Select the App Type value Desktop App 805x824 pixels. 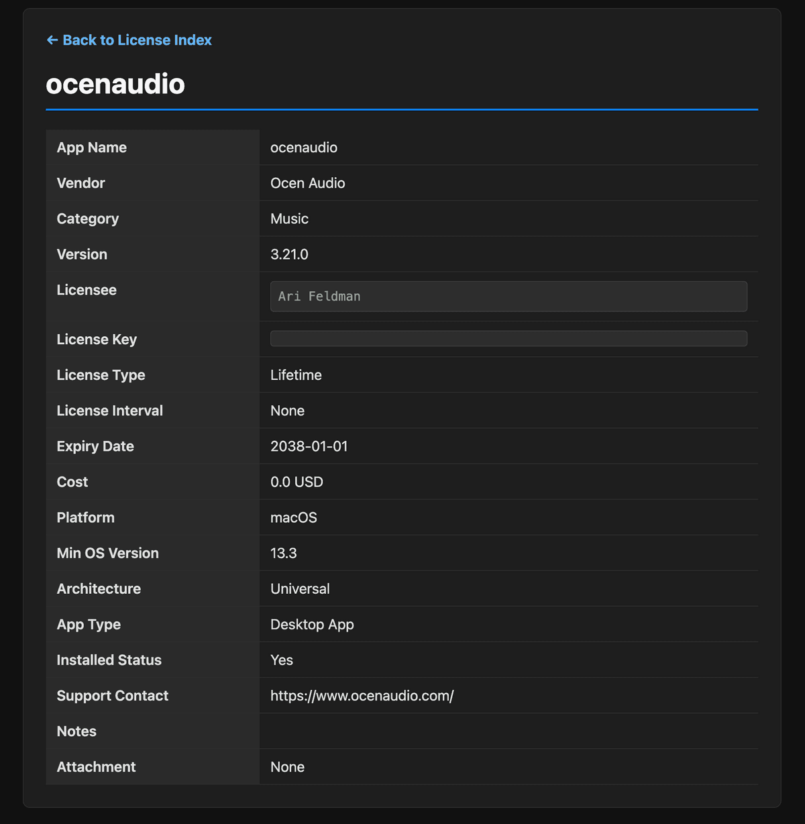pyautogui.click(x=312, y=624)
